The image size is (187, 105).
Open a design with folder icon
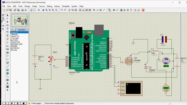(x=7, y=10)
